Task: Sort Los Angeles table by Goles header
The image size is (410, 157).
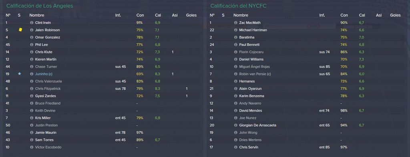Action: click(191, 16)
